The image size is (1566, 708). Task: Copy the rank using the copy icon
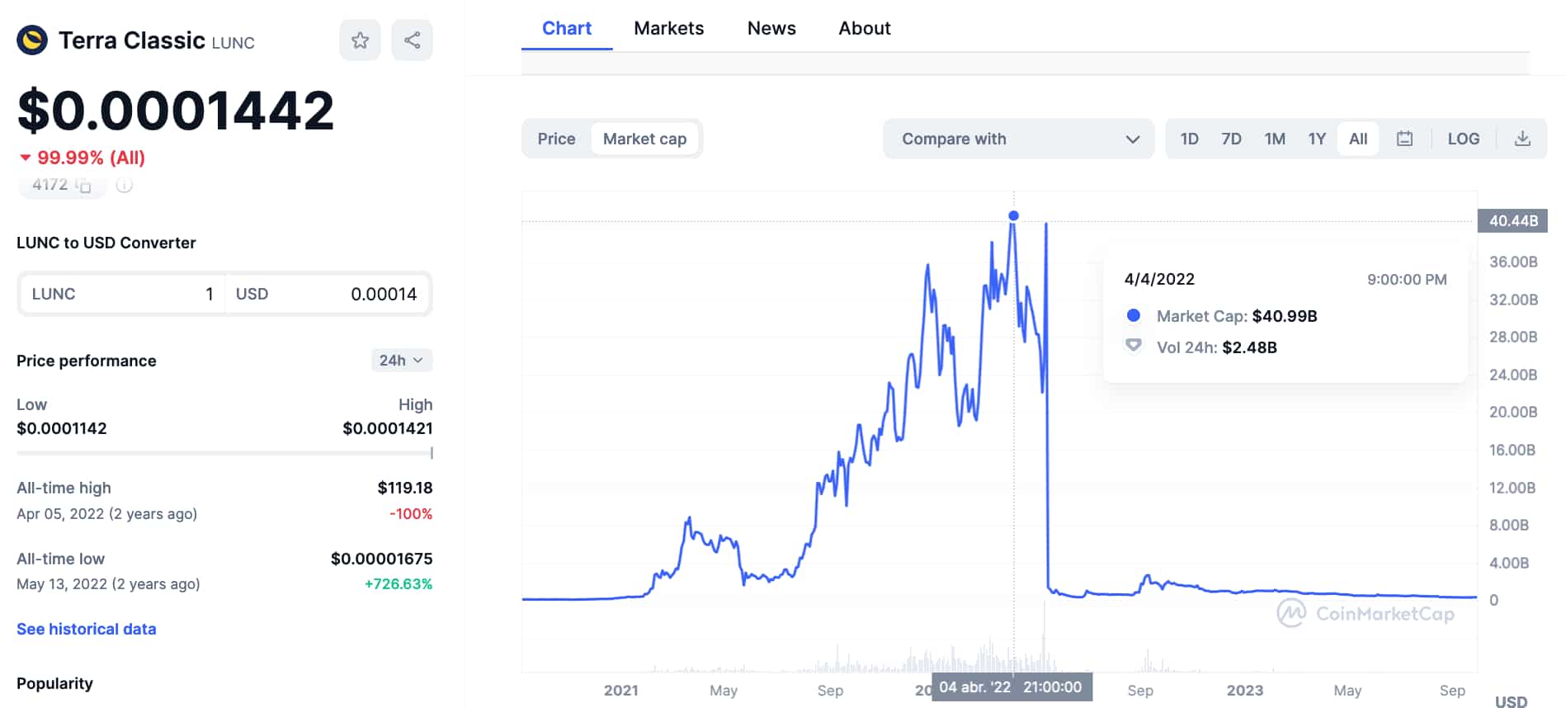pyautogui.click(x=86, y=186)
